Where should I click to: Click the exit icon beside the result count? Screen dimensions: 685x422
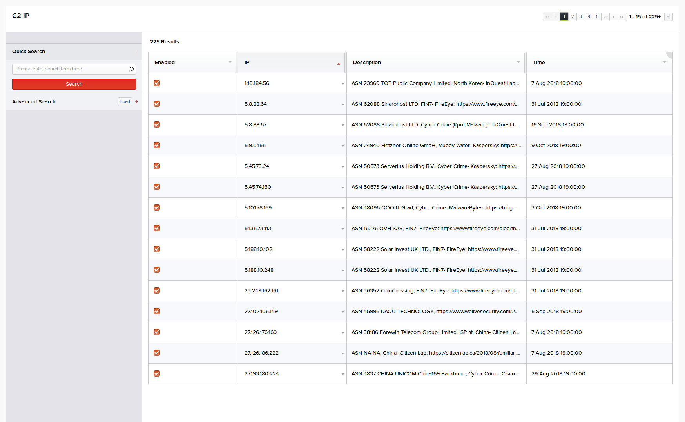[668, 17]
